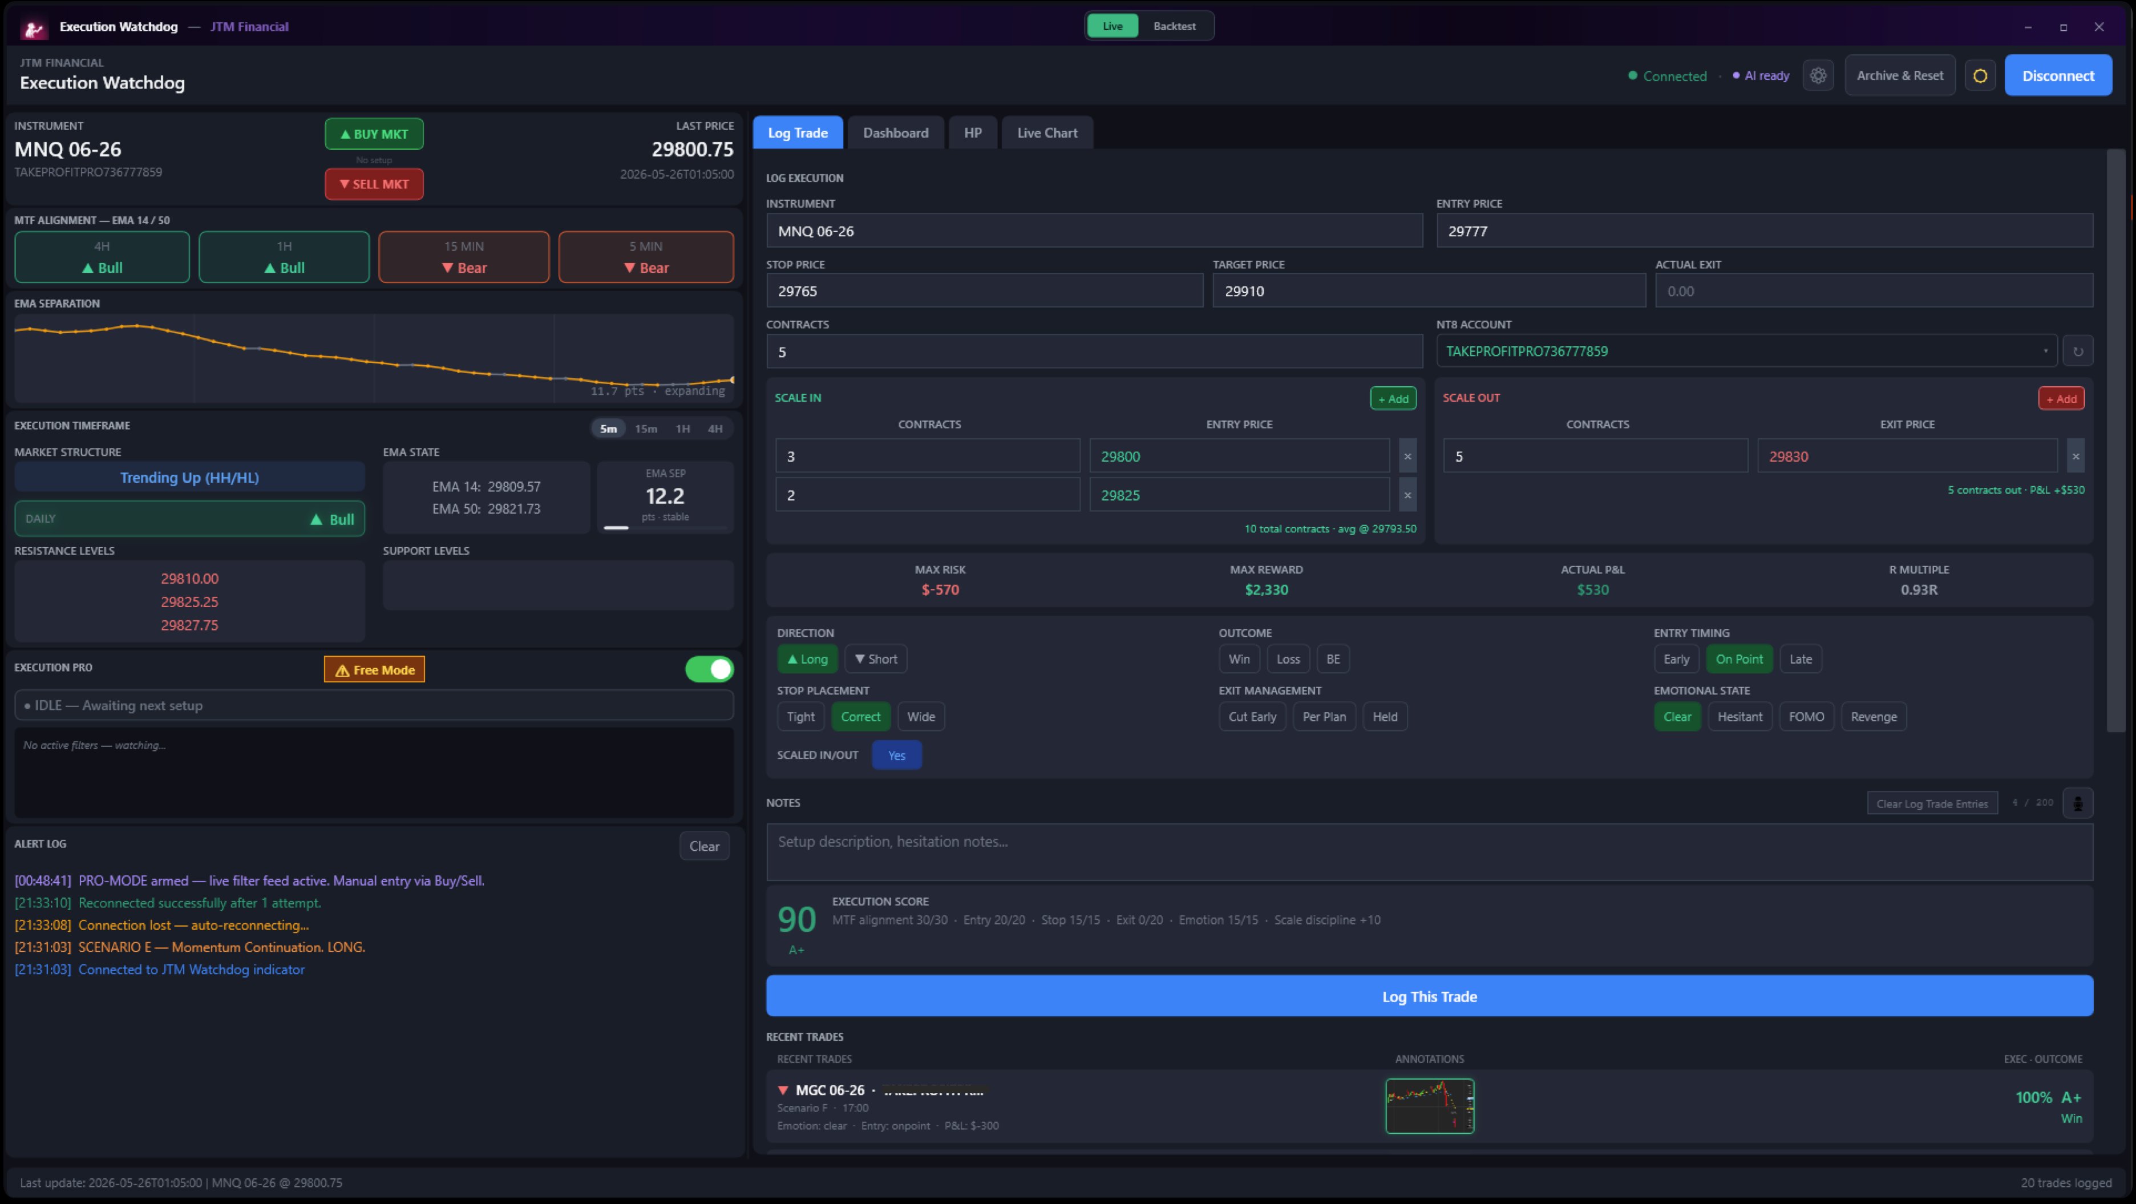Click the Stop Price field
Viewport: 2136px width, 1204px height.
click(x=984, y=291)
